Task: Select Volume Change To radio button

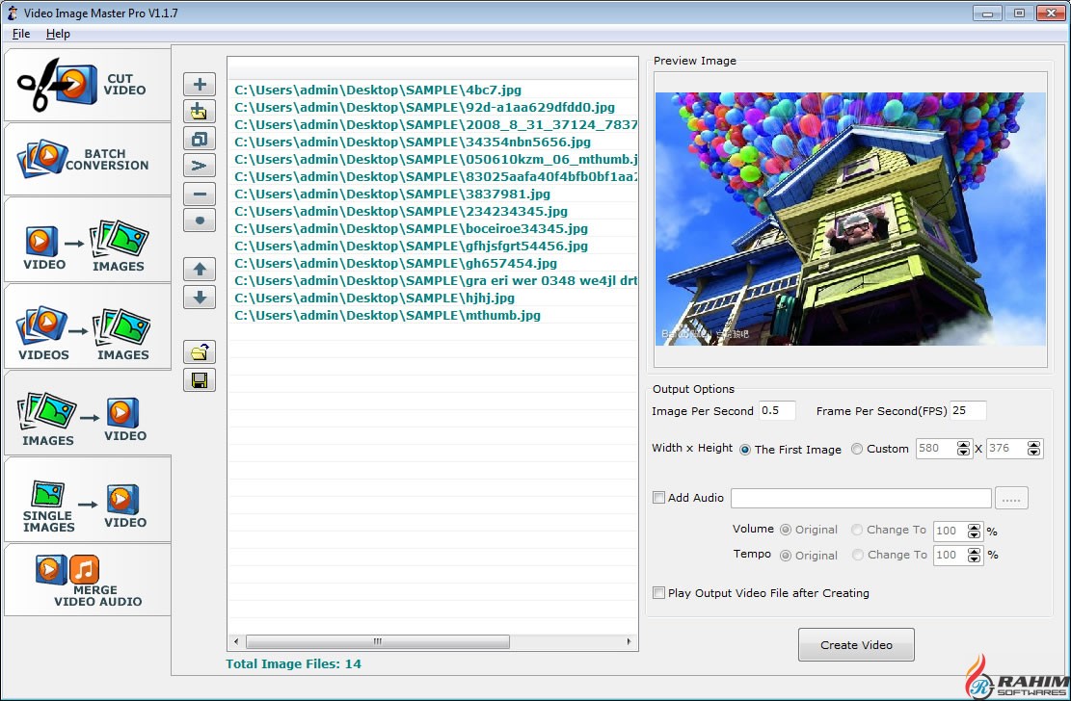Action: (x=857, y=529)
